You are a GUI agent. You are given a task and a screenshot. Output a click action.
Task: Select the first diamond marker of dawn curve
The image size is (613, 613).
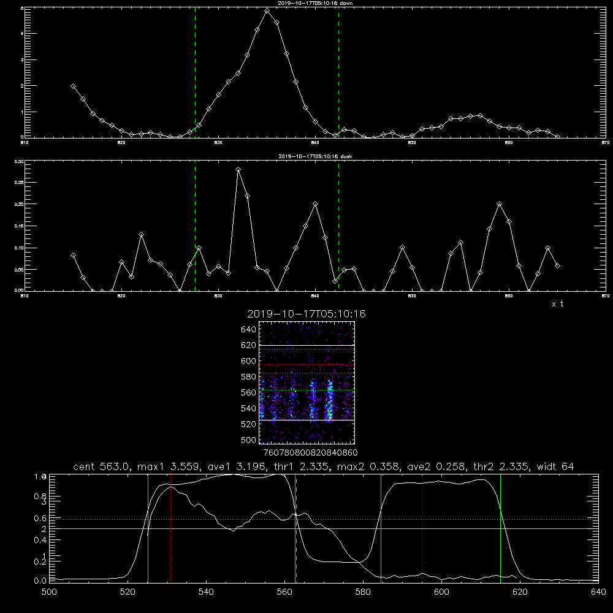click(x=73, y=86)
